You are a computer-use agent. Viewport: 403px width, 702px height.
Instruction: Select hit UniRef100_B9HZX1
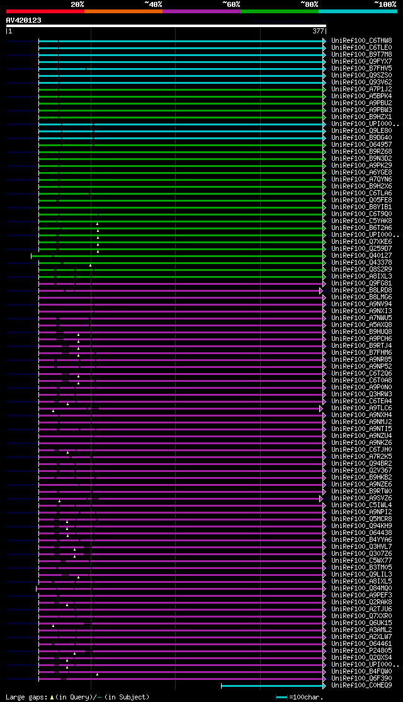pyautogui.click(x=362, y=117)
